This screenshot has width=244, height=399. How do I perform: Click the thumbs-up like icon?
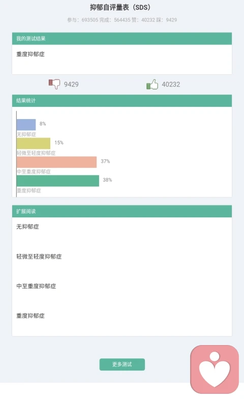pos(152,84)
